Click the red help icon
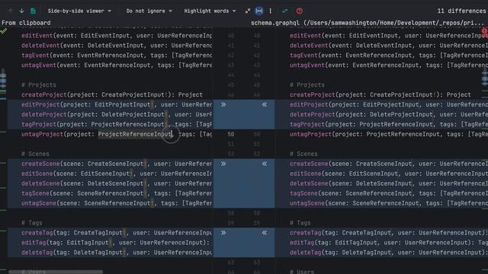The image size is (488, 274). (299, 11)
